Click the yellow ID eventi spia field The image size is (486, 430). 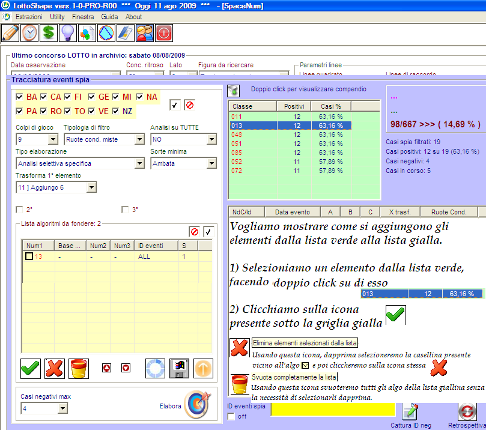(333, 410)
